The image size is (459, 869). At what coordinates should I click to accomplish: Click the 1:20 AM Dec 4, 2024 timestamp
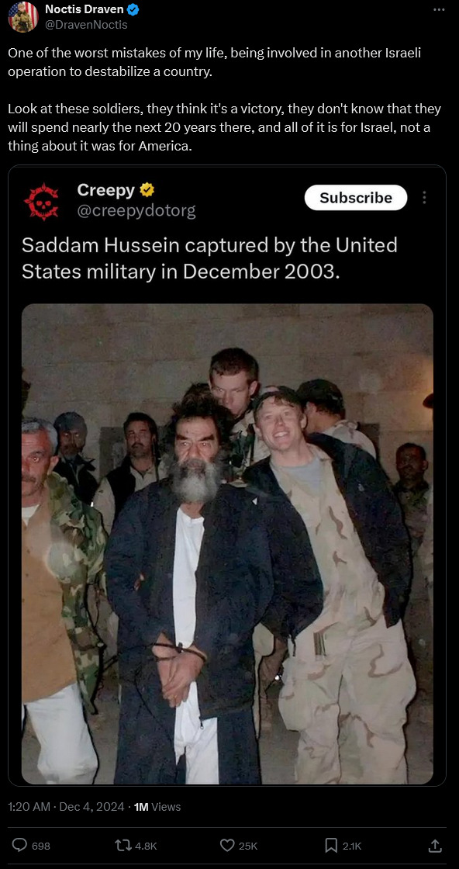[66, 807]
